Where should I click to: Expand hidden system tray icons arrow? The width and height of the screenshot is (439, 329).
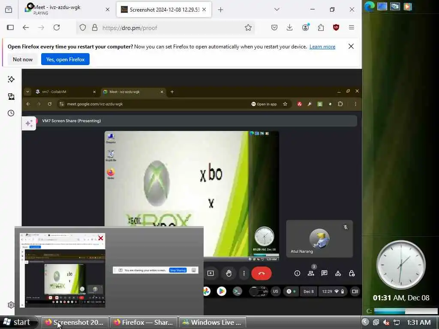365,322
